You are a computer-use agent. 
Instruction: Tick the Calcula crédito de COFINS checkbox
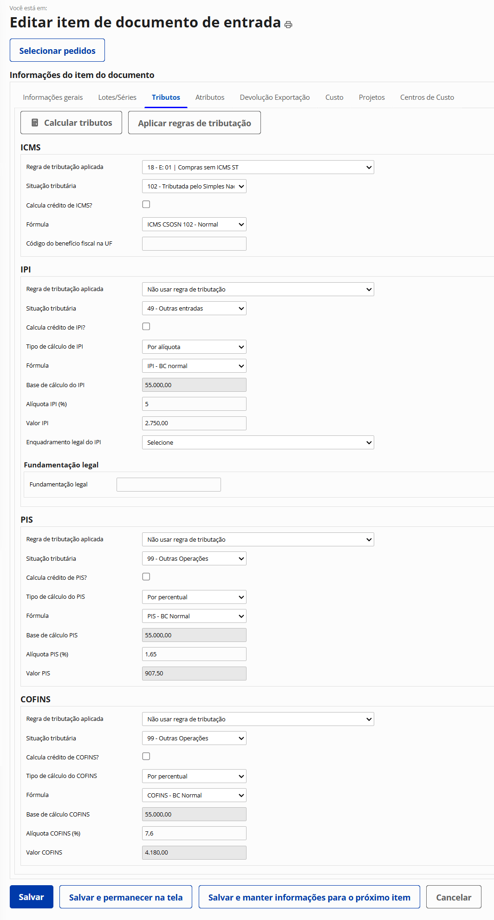[x=146, y=756]
